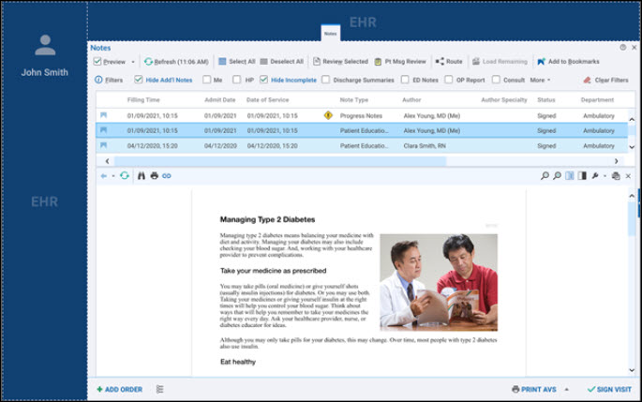Image resolution: width=642 pixels, height=402 pixels.
Task: Switch to the Notes tab
Action: coord(331,34)
